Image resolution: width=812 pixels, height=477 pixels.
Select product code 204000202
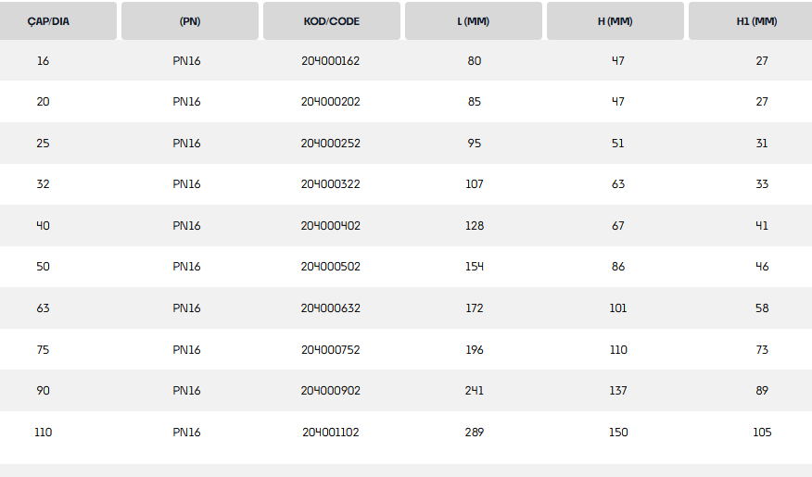331,102
